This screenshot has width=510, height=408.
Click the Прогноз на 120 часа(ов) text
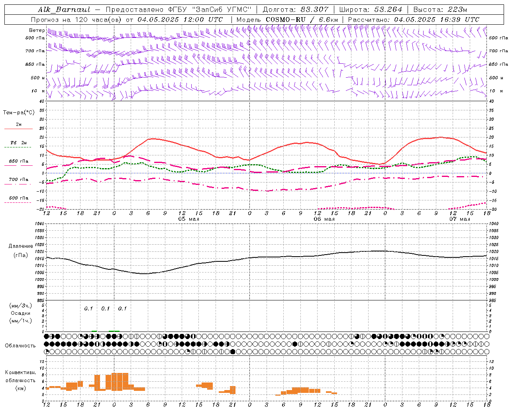pos(76,20)
